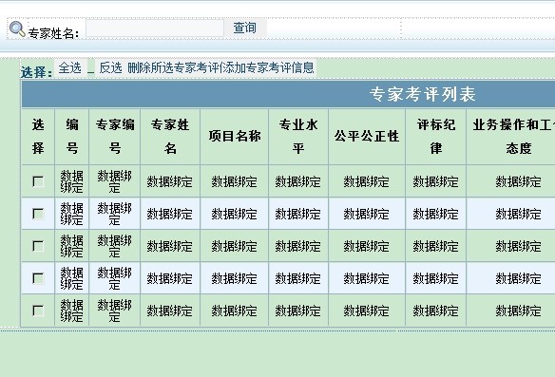Viewport: 555px width, 377px height.
Task: Click the 反选 link
Action: 110,67
